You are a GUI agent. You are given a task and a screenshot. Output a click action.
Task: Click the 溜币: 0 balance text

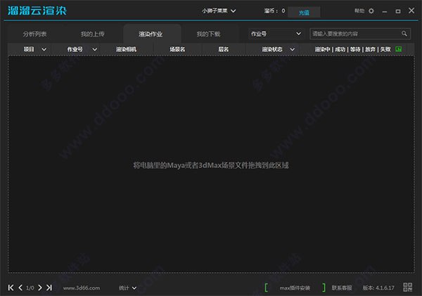pos(274,11)
